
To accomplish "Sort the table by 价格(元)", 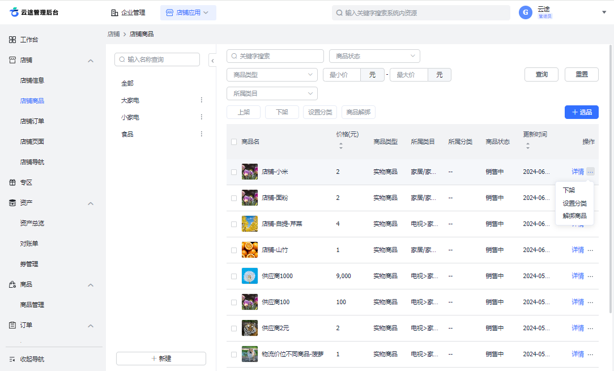I will coord(340,146).
